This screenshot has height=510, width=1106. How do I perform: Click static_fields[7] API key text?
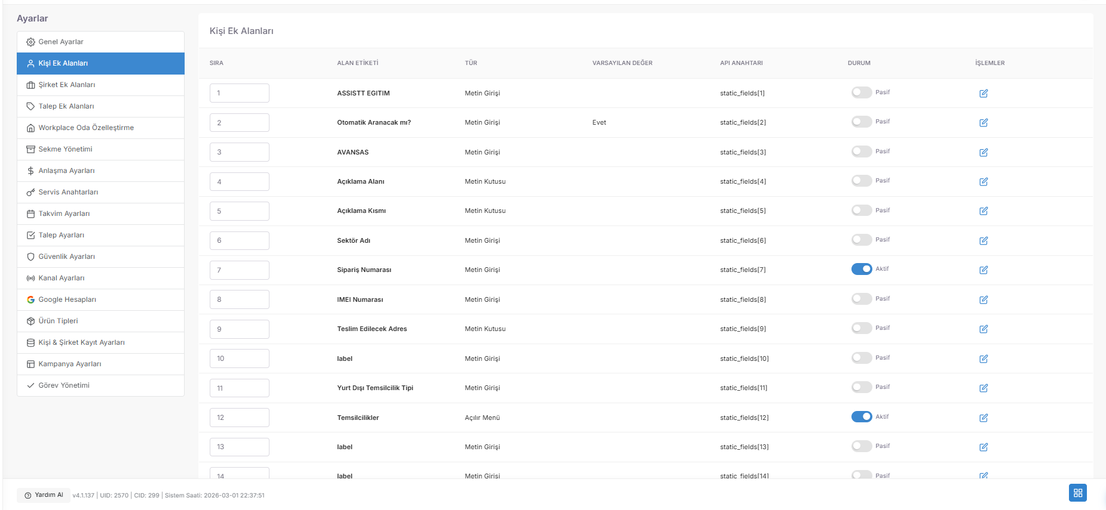coord(743,270)
